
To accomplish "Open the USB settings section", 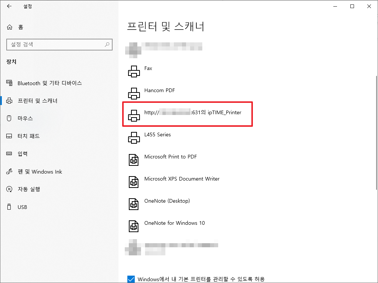I will [22, 207].
